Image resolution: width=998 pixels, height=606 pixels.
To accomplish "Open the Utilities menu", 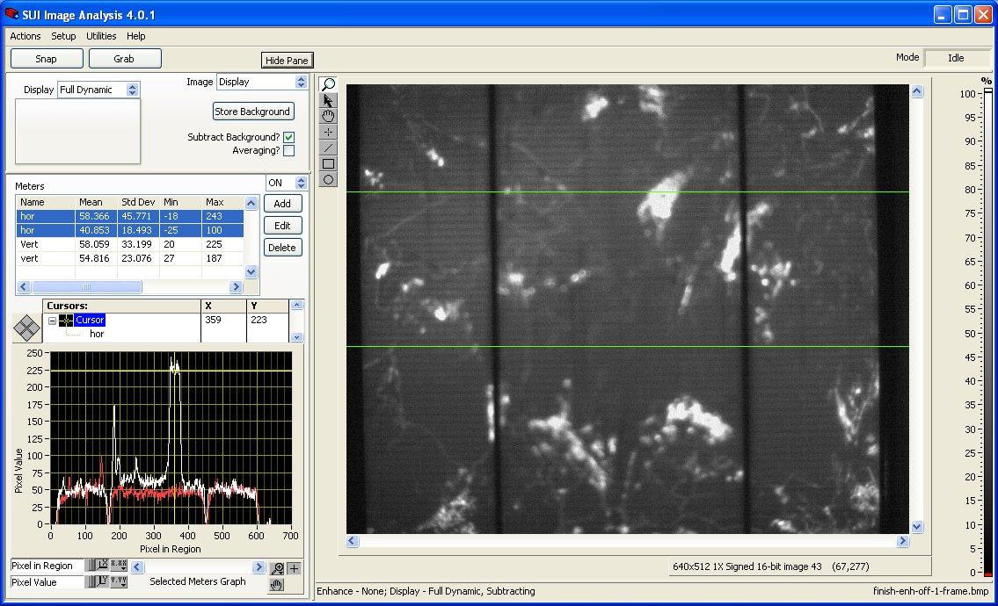I will tap(101, 36).
